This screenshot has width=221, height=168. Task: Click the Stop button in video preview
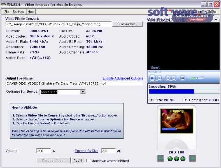coord(159,78)
